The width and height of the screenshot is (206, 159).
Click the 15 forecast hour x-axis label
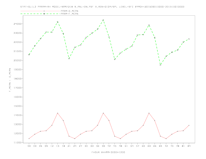coord(57,146)
